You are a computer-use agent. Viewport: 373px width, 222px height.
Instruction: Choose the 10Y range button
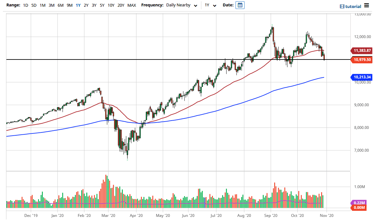111,5
